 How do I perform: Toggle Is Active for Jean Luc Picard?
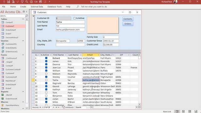click(46, 67)
